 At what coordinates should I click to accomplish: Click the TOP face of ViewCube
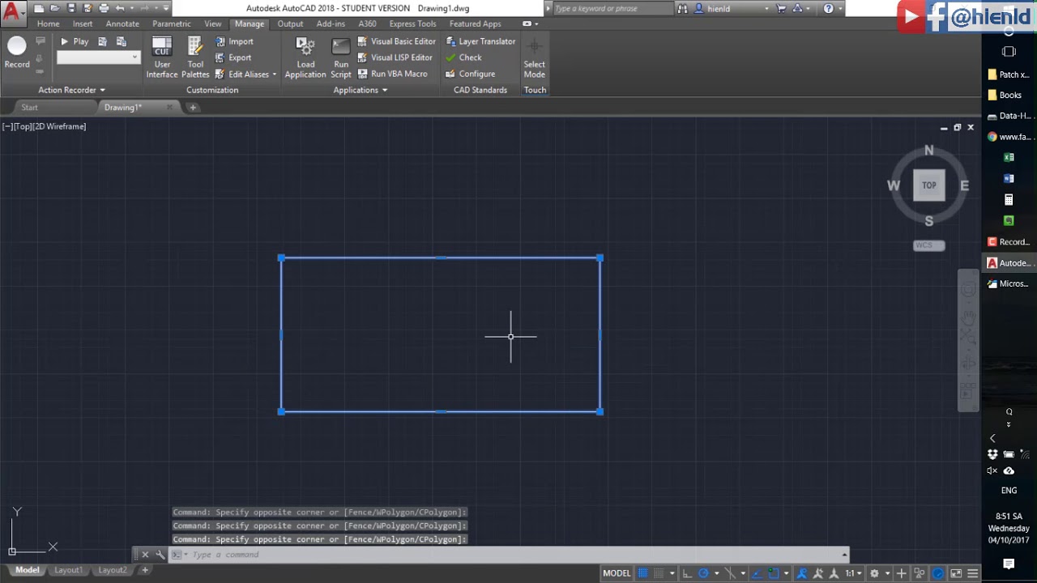pyautogui.click(x=929, y=185)
